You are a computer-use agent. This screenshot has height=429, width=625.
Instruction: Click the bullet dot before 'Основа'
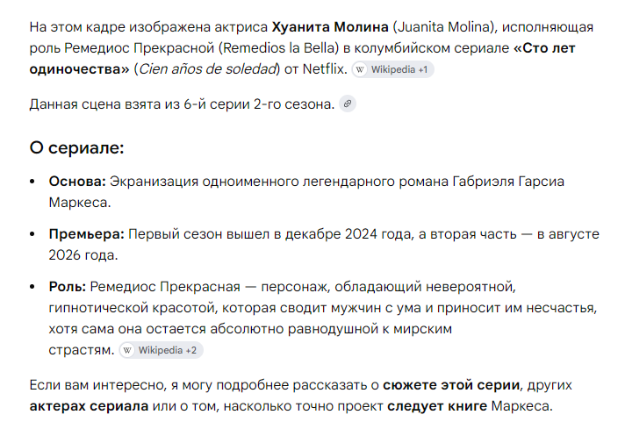click(x=32, y=182)
